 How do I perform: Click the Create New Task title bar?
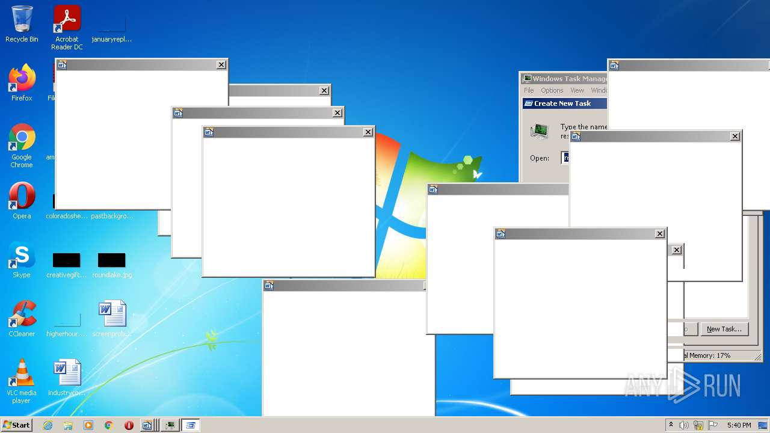565,103
